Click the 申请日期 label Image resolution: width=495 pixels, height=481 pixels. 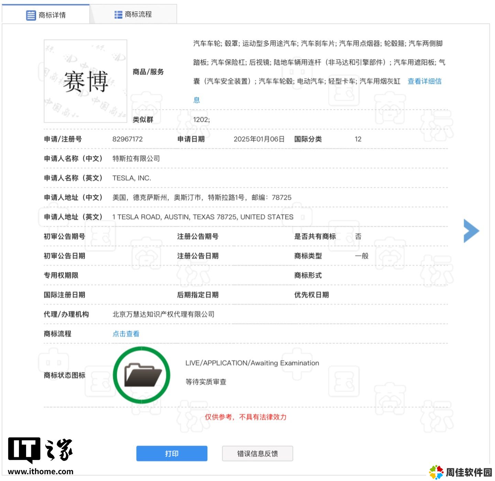[x=191, y=139]
